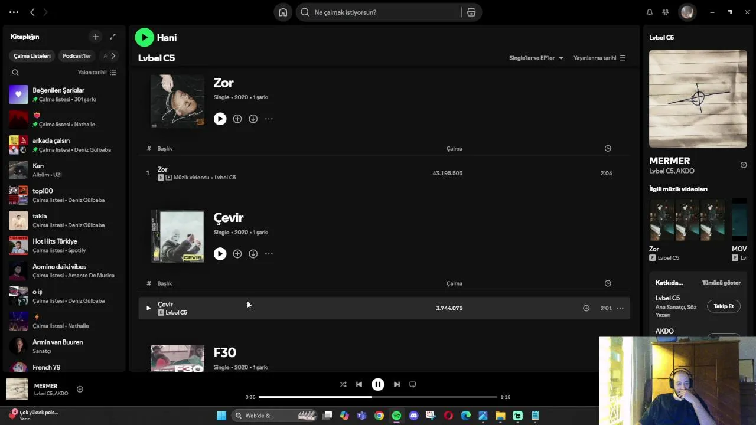The height and width of the screenshot is (425, 756).
Task: Add 'Çevir' track to liked songs
Action: pos(586,308)
